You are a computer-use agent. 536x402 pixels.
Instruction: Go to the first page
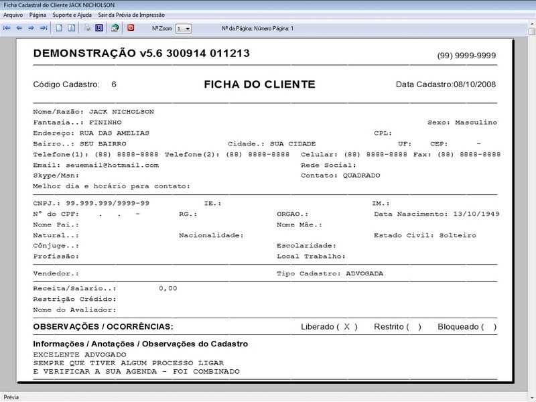tap(6, 28)
